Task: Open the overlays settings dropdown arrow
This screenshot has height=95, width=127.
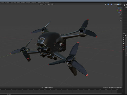Action: [x=113, y=4]
